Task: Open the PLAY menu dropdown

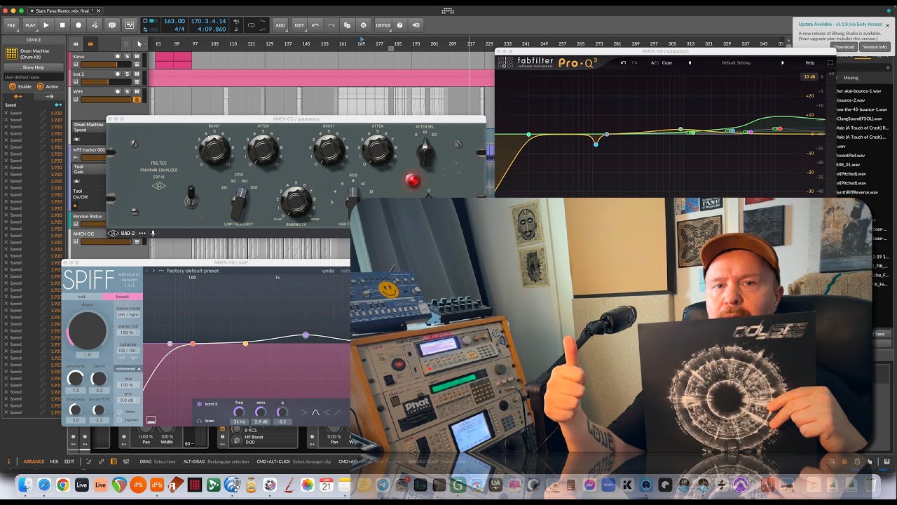Action: click(x=30, y=25)
